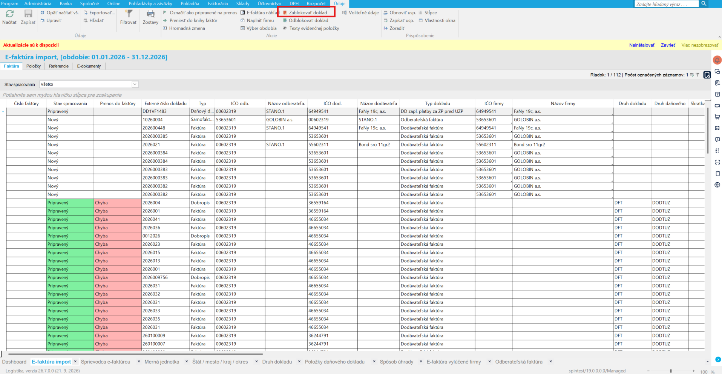722x374 pixels.
Task: Switch to the E-dokumenty tab
Action: (x=89, y=66)
